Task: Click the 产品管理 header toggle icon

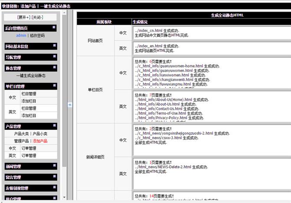Action: tap(54, 126)
